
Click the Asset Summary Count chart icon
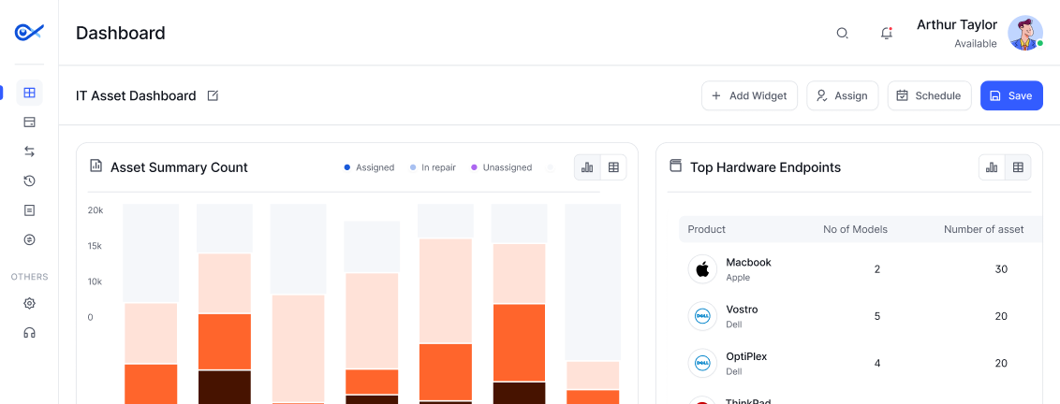96,166
